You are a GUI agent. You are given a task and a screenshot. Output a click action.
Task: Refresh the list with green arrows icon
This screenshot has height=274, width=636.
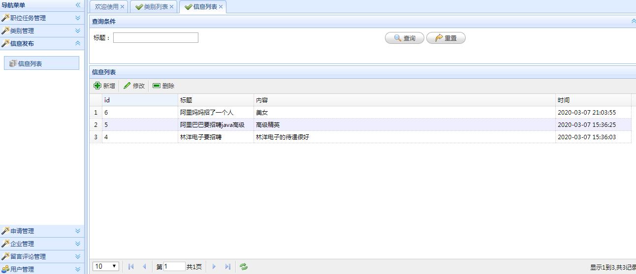point(244,267)
